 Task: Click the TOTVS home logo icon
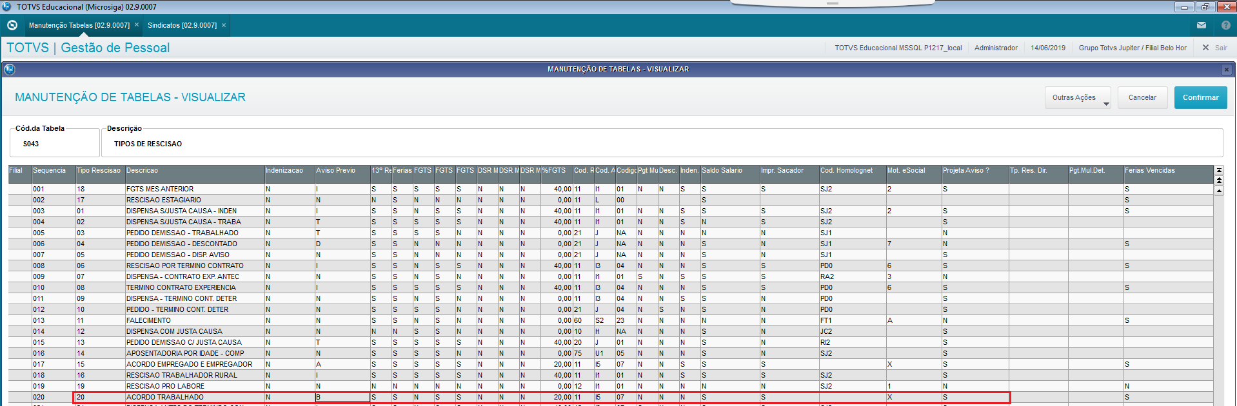[x=12, y=25]
